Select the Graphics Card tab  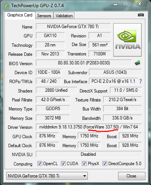click(20, 15)
